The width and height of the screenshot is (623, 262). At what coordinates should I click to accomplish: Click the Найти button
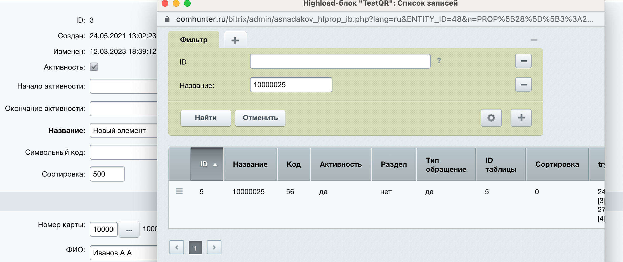(x=206, y=118)
